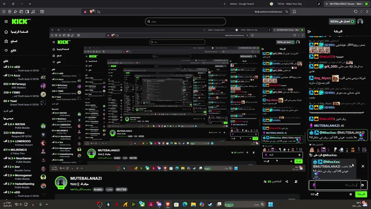This screenshot has height=209, width=371.
Task: Click the share stream icon
Action: click(287, 182)
